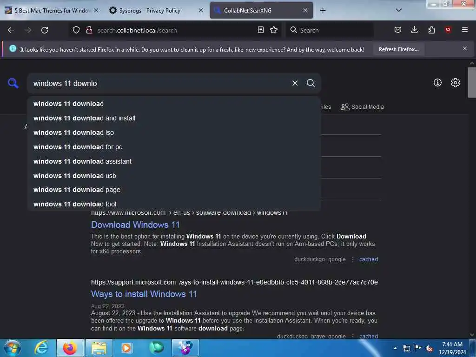Close the CollabNet SearXNG tab
Screen dimensions: 476x357
click(x=305, y=10)
